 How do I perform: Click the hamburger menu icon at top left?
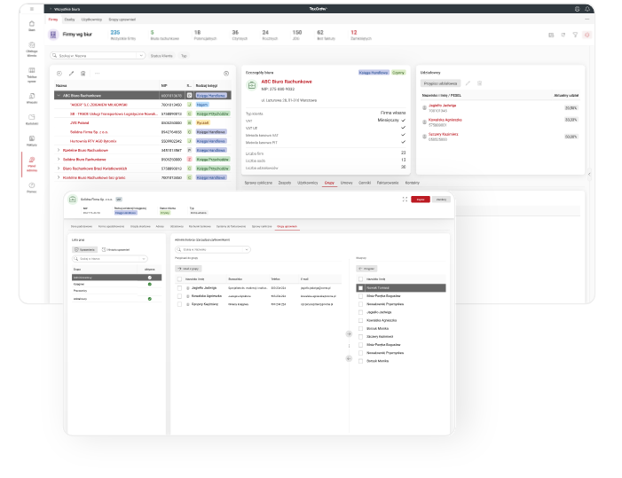(32, 8)
